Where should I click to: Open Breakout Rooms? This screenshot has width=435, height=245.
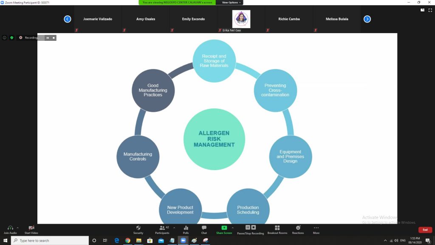277,230
